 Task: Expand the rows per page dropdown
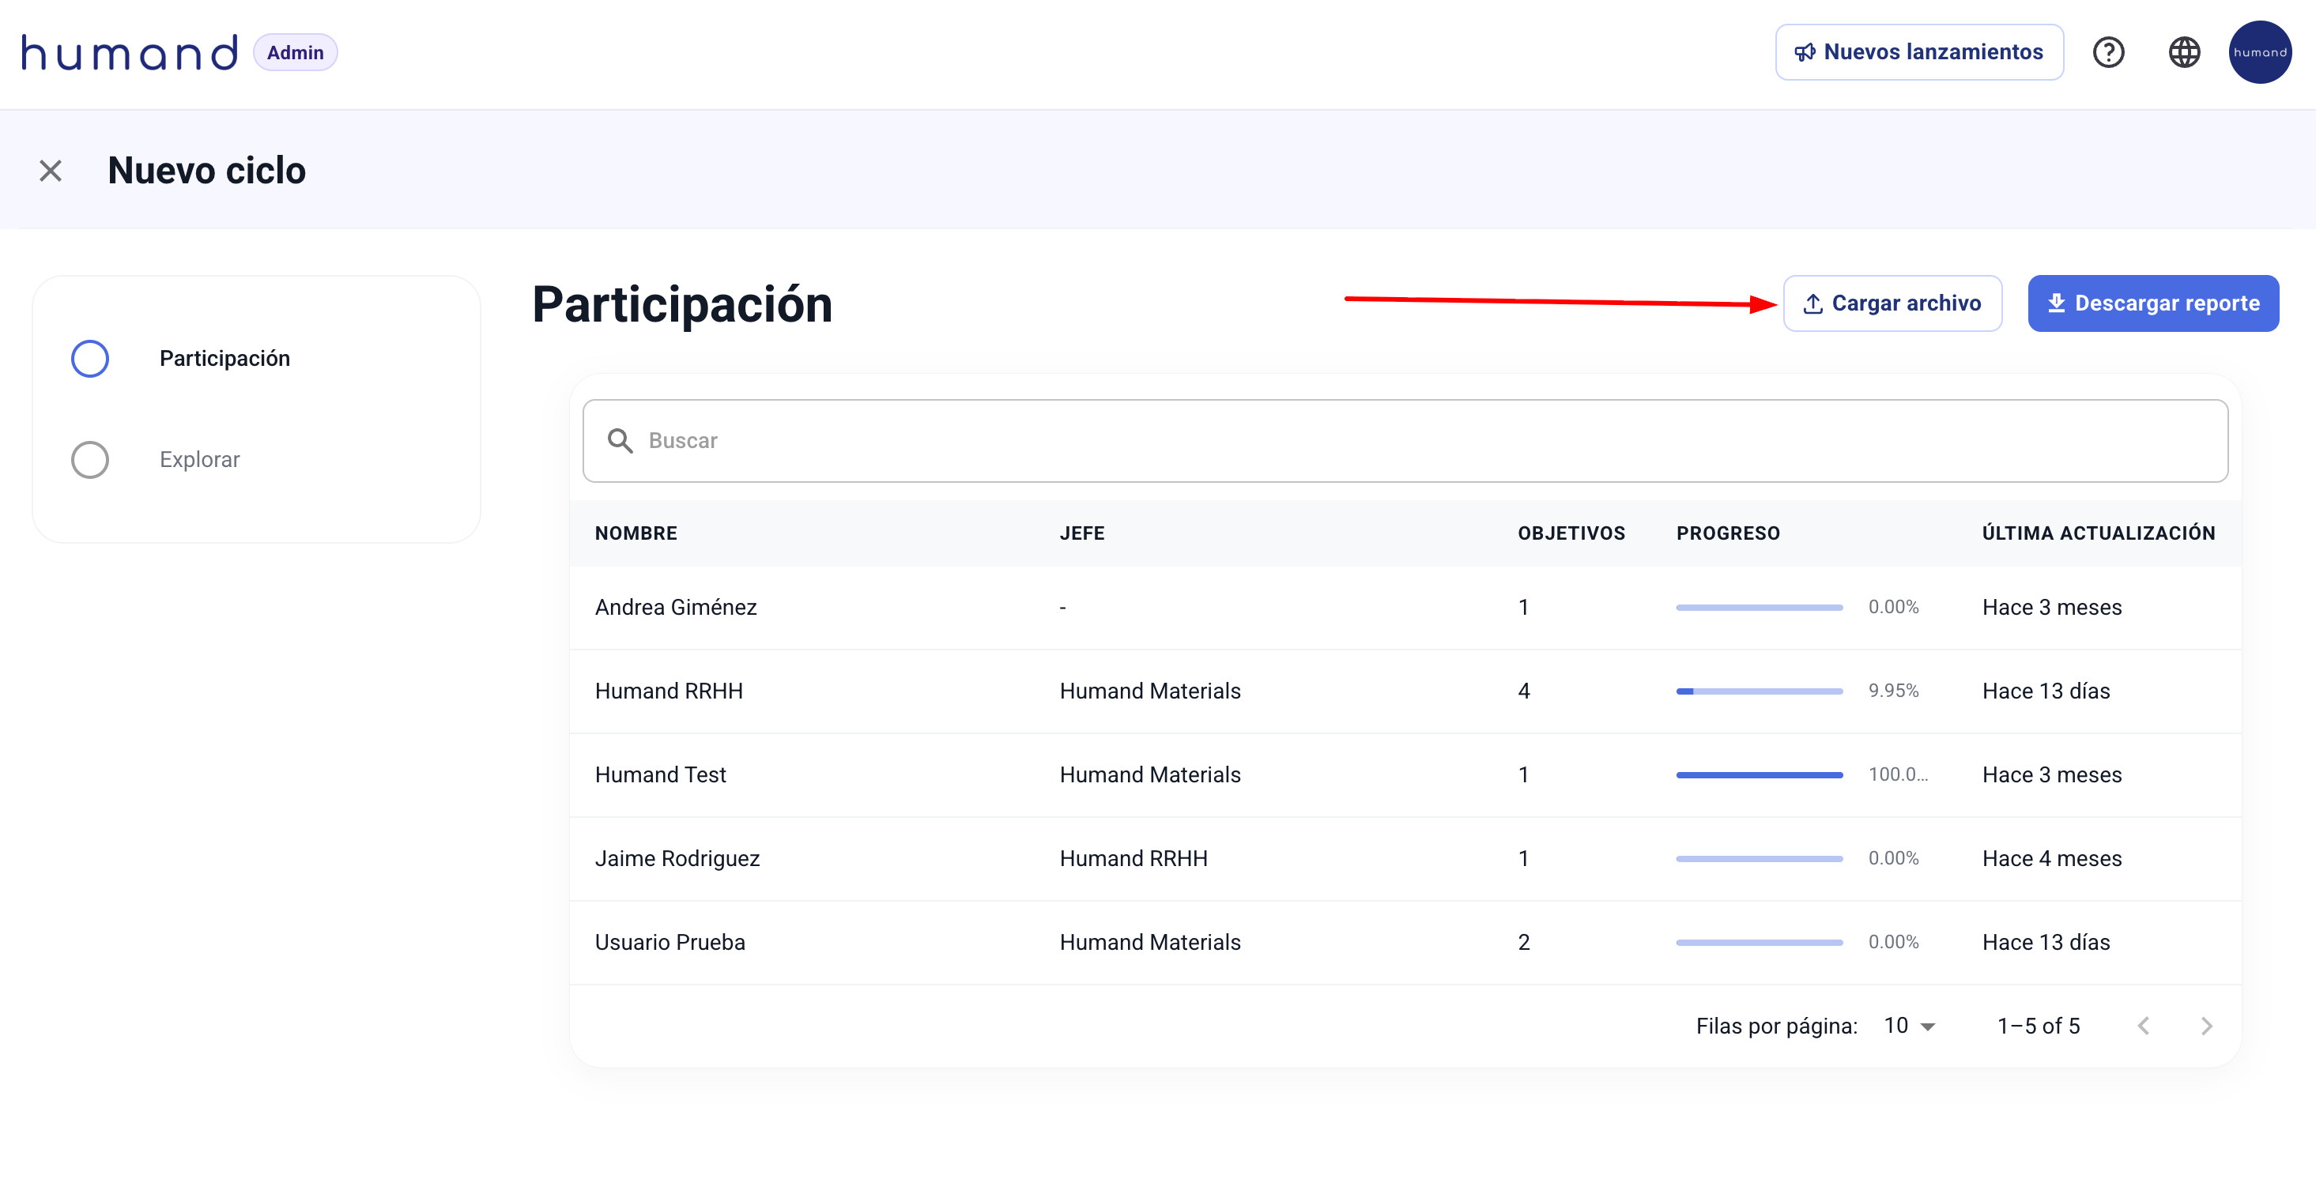(x=1910, y=1026)
